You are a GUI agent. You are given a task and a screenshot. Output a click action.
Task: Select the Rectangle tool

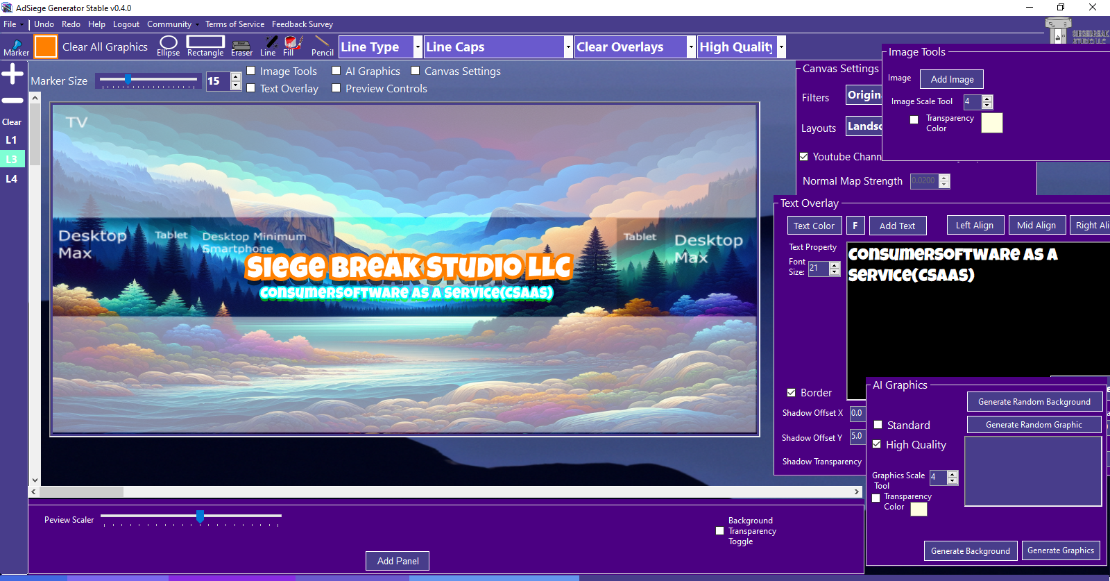205,47
